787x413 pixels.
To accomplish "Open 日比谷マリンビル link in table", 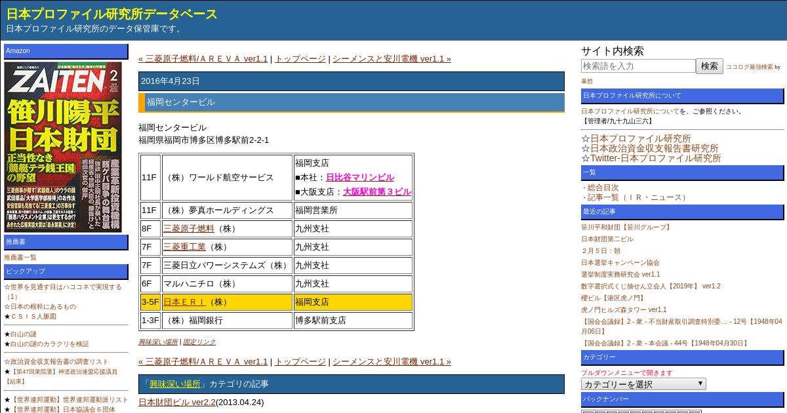I will (360, 177).
